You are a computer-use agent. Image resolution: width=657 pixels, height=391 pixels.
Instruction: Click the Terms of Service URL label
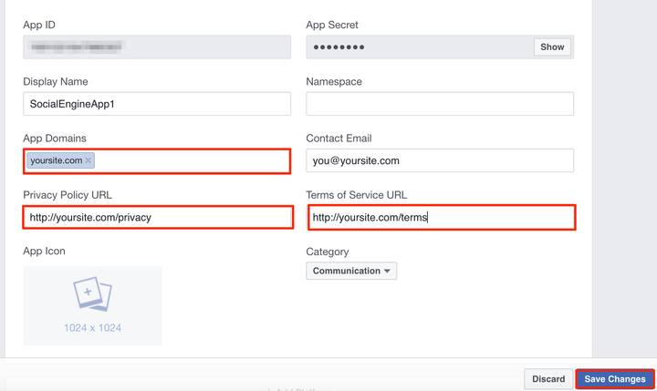[356, 195]
